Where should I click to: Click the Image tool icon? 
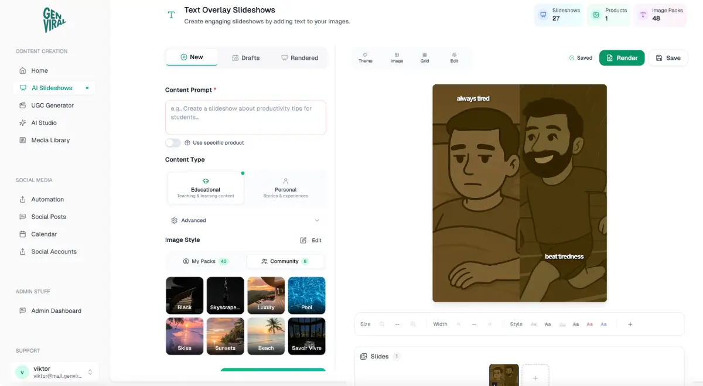tap(397, 57)
